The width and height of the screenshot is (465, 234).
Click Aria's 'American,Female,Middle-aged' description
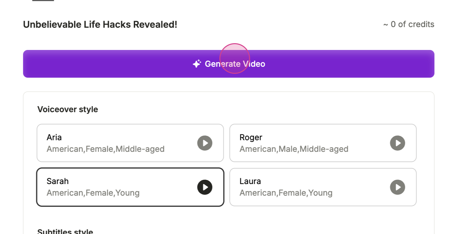(106, 149)
